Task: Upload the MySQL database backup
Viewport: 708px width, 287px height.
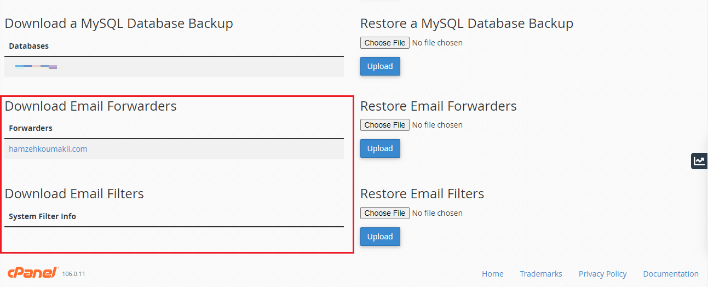Action: (x=380, y=66)
